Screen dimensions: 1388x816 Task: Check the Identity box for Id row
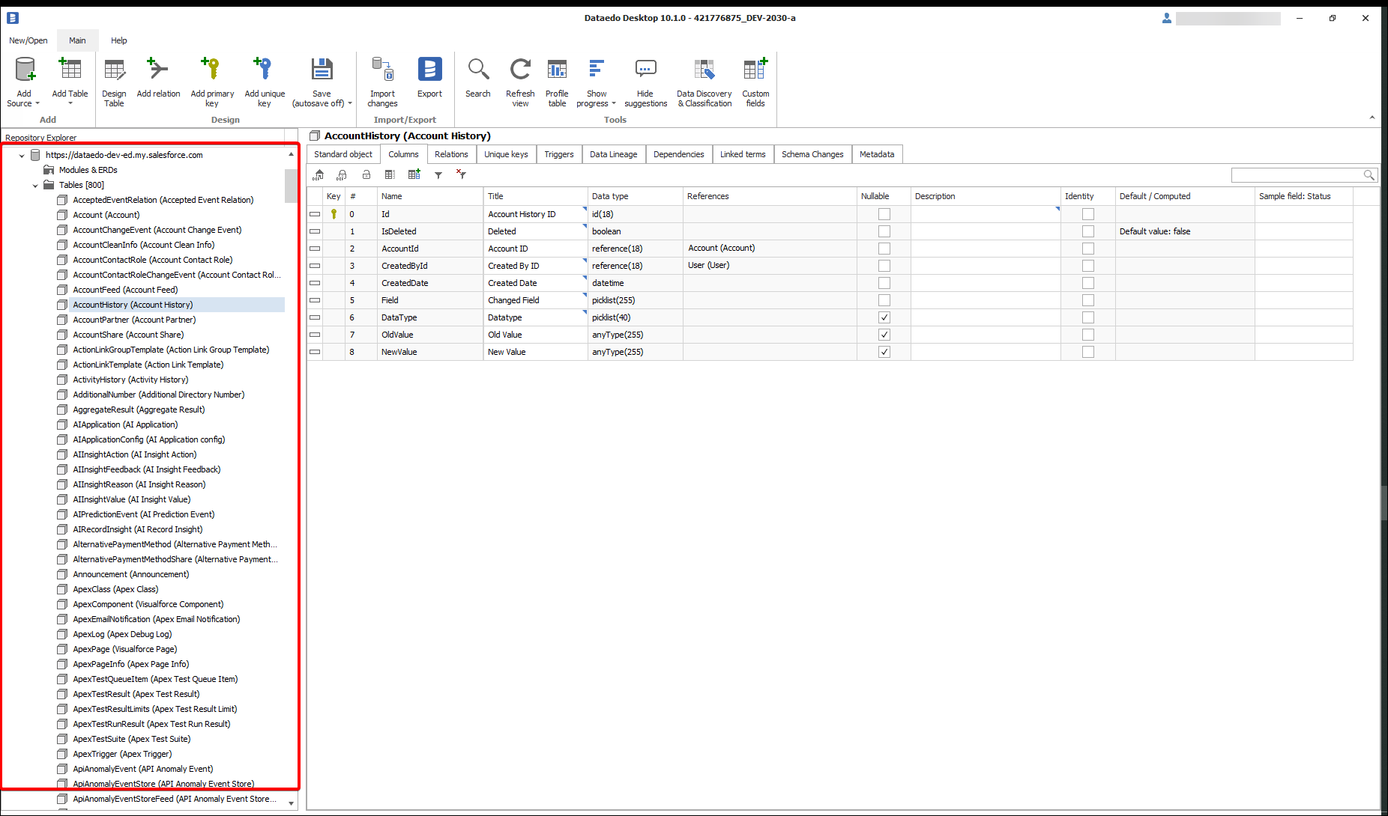(x=1088, y=214)
